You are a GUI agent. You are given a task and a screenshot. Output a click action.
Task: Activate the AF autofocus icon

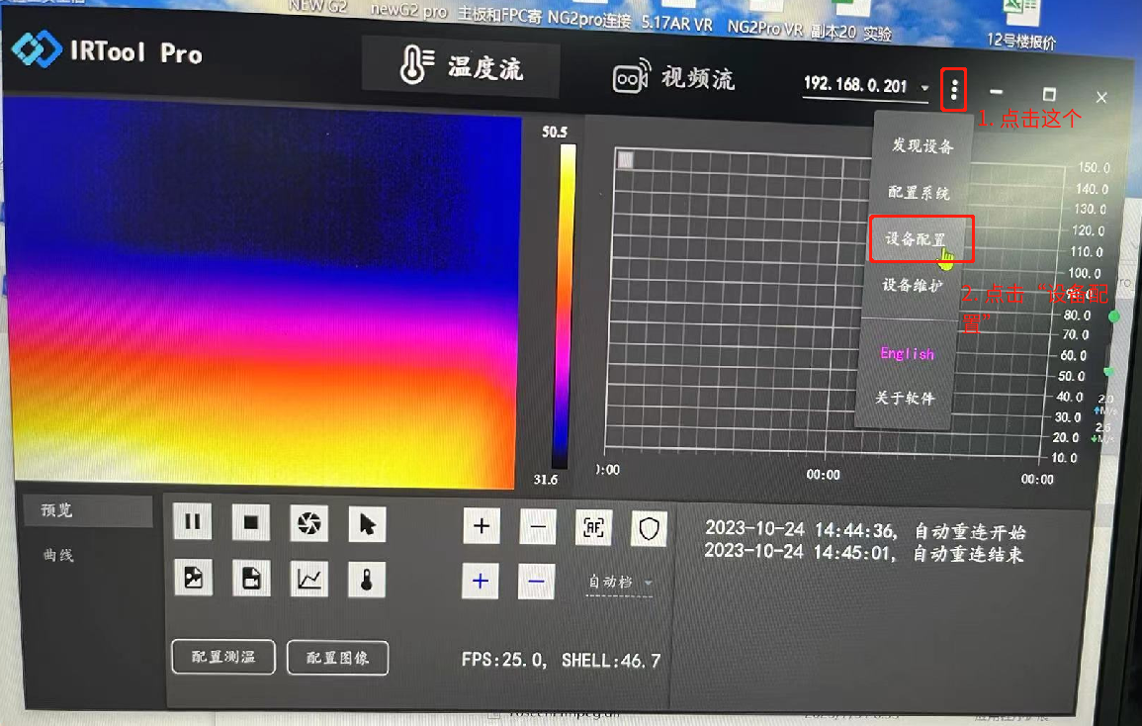pyautogui.click(x=593, y=527)
